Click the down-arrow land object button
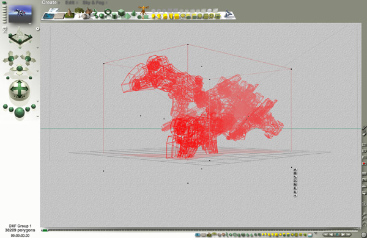The height and width of the screenshot is (238, 367). pyautogui.click(x=295, y=195)
